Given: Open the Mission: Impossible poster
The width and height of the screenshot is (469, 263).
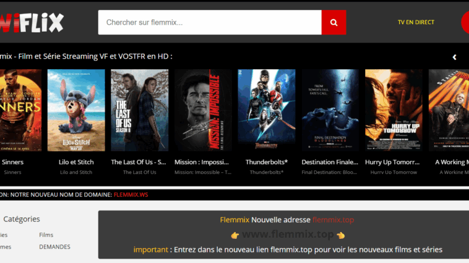Looking at the screenshot, I should [203, 110].
